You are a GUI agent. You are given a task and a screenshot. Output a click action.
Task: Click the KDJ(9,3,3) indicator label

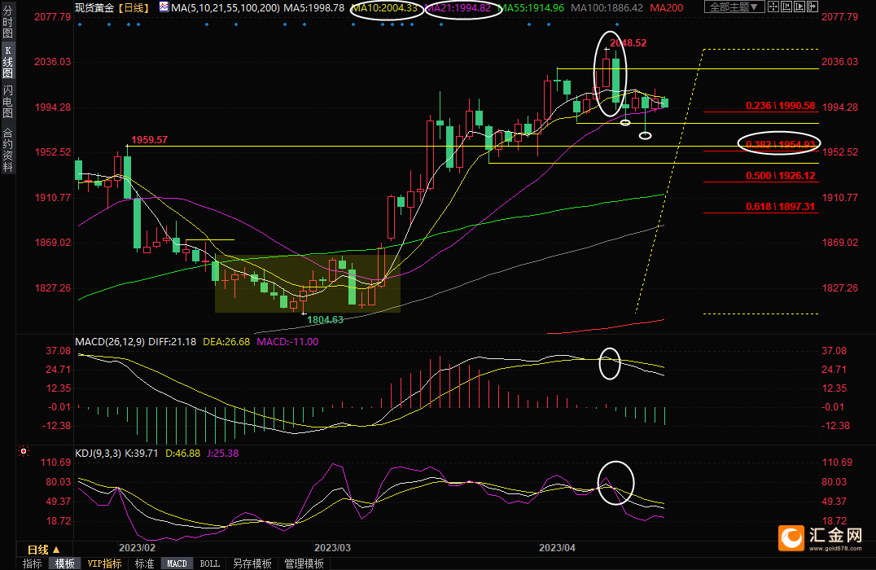coord(98,454)
